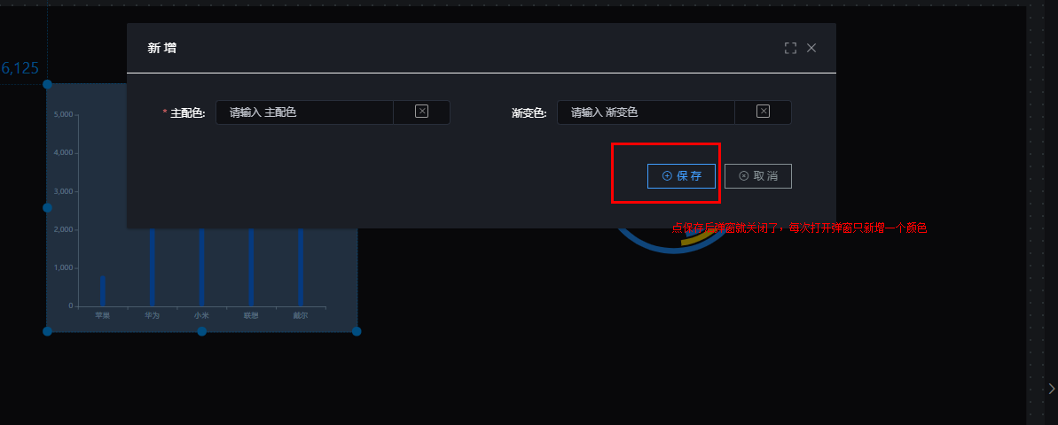Click the 华为 bar in the bar chart

[x=153, y=267]
